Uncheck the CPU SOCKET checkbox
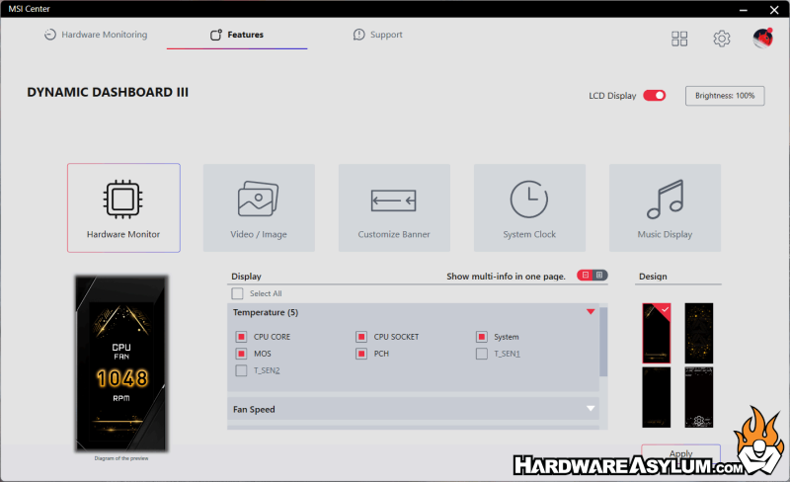The image size is (790, 482). (x=361, y=336)
